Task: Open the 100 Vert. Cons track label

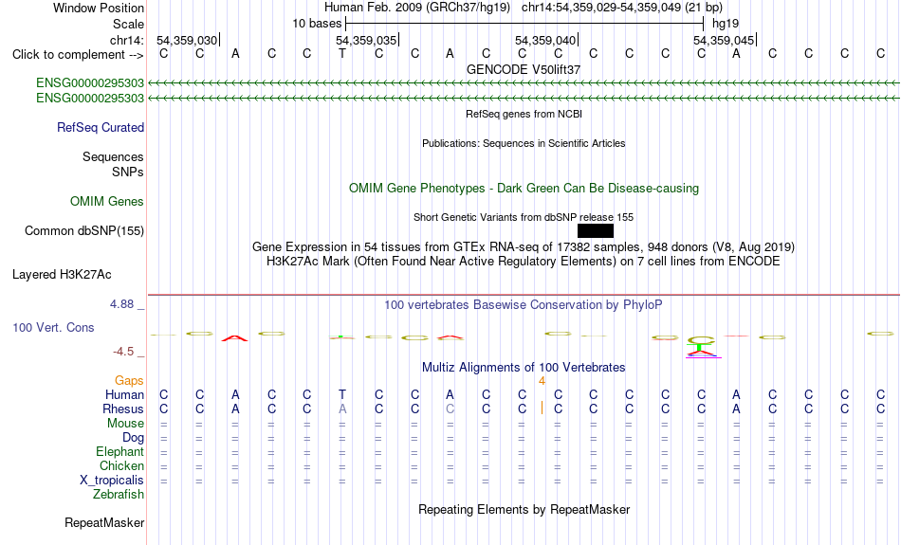Action: [x=53, y=327]
